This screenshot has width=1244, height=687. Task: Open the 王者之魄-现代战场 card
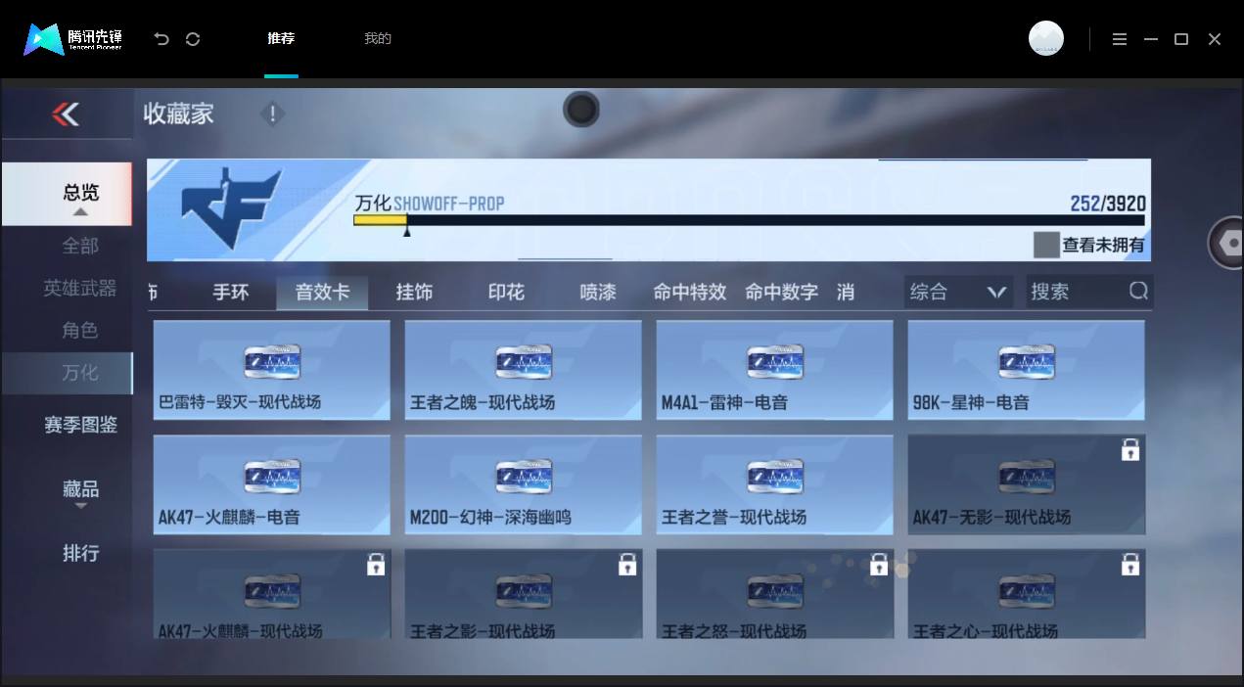[524, 370]
